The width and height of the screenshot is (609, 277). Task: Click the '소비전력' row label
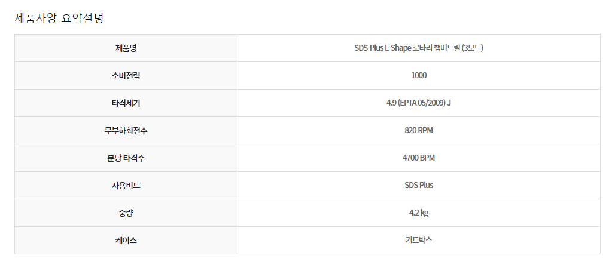(x=126, y=76)
